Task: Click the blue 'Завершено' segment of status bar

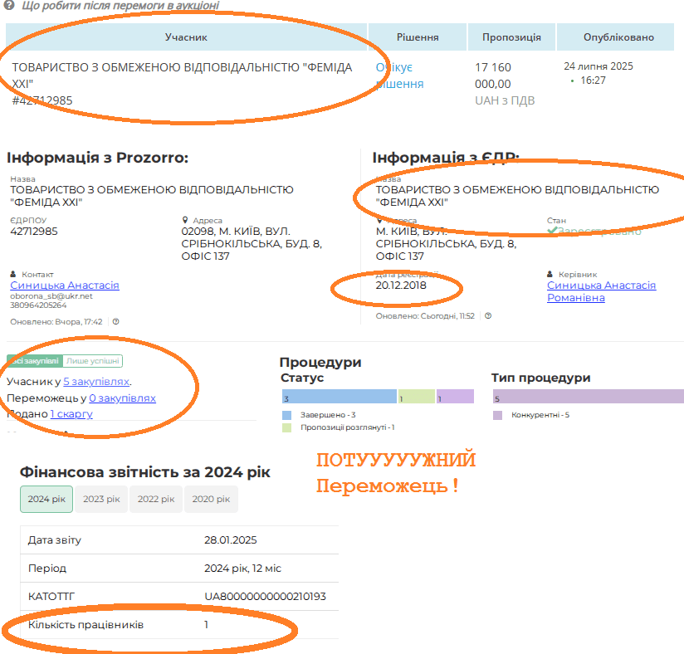Action: [x=339, y=398]
